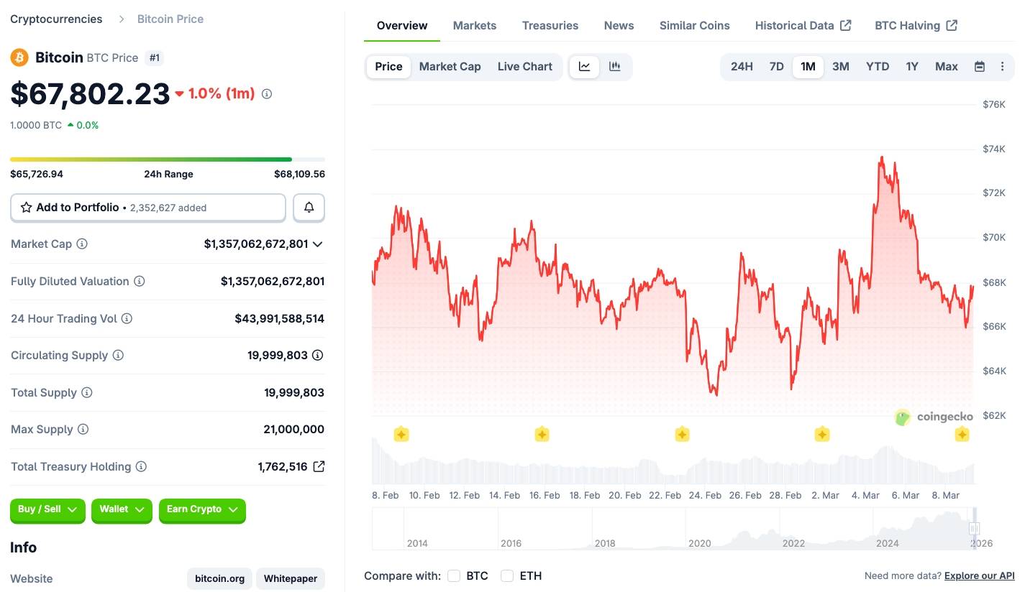Open the Similar Coins tab
This screenshot has height=592, width=1025.
(x=694, y=26)
